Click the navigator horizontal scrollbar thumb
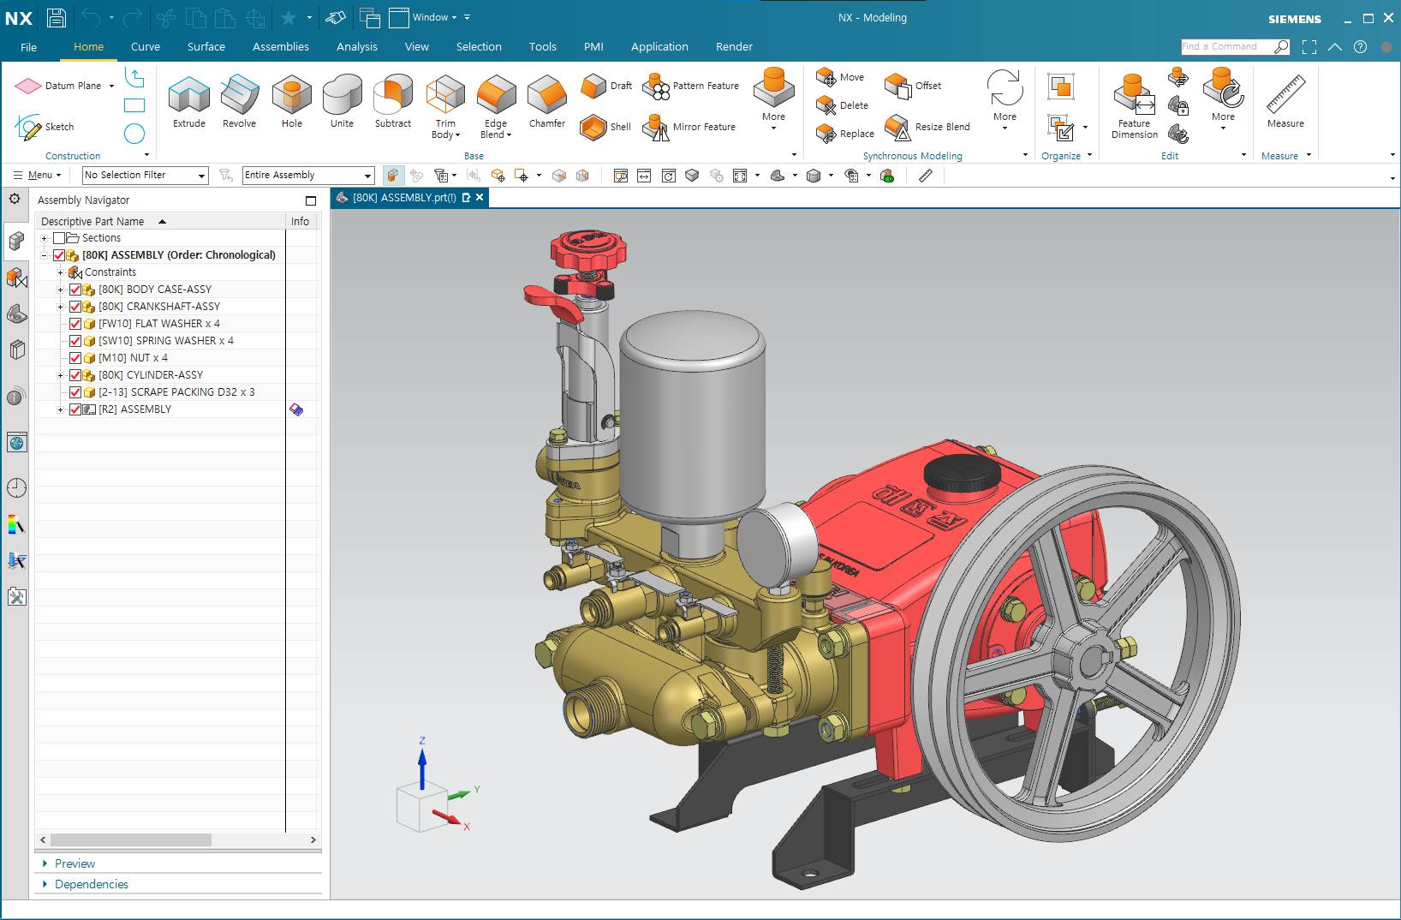The image size is (1401, 920). click(x=130, y=839)
